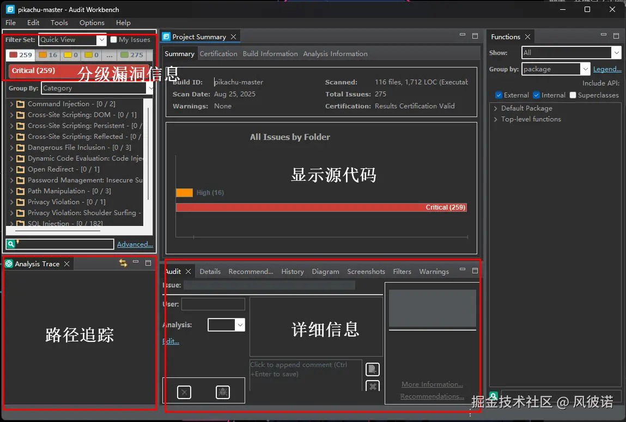Close the Audit tab
The image size is (626, 422).
pyautogui.click(x=189, y=271)
